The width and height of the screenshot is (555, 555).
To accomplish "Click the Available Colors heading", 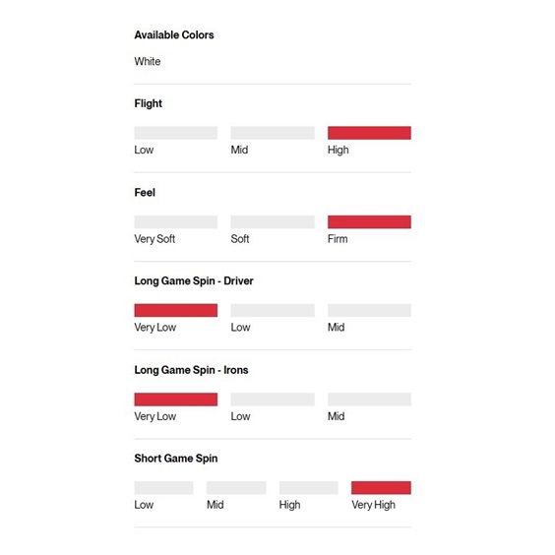I will [x=174, y=35].
